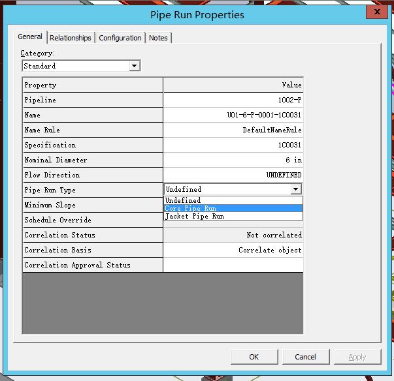The width and height of the screenshot is (394, 381).
Task: Click the Apply button
Action: tap(357, 357)
